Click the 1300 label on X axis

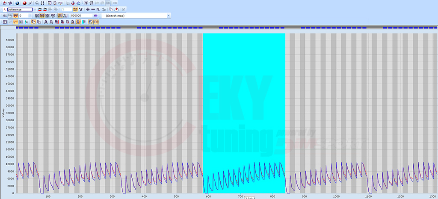[432, 196]
